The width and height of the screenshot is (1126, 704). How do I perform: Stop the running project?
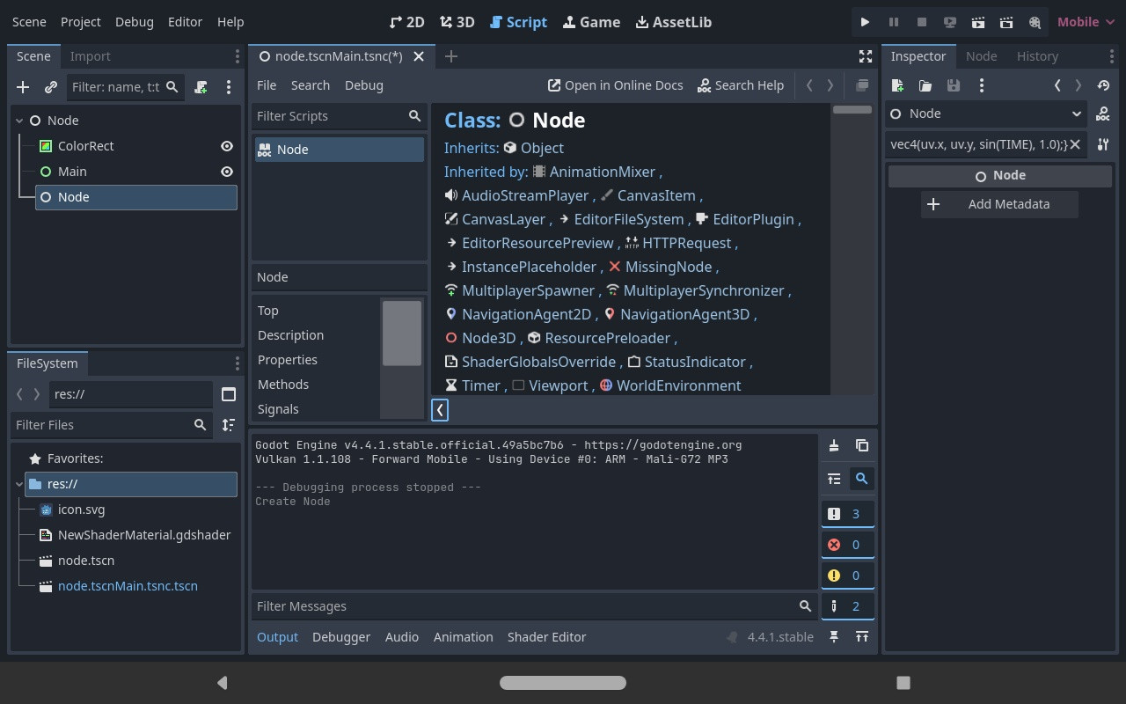point(922,22)
